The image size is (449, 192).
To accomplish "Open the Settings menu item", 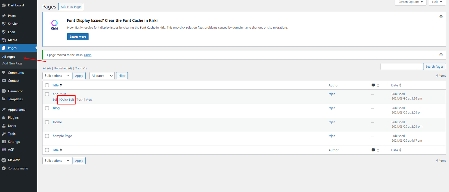I will coord(14,142).
